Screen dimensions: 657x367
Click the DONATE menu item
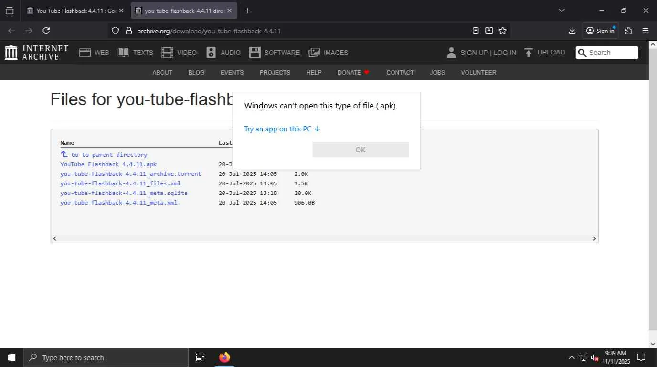click(353, 73)
